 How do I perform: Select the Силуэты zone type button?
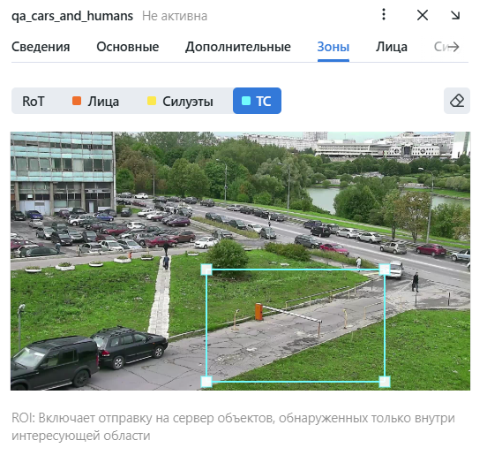(x=180, y=101)
